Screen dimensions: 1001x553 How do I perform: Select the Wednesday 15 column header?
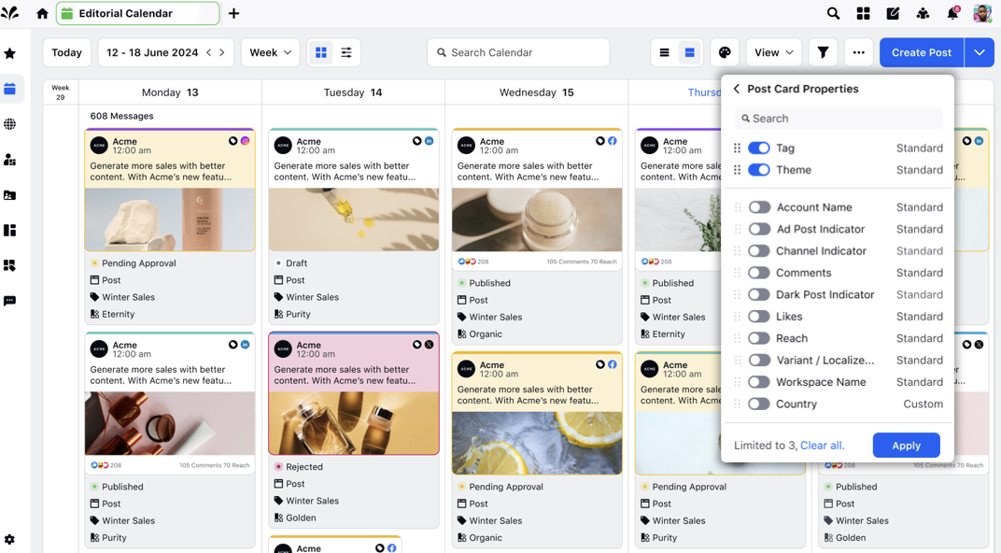tap(536, 92)
